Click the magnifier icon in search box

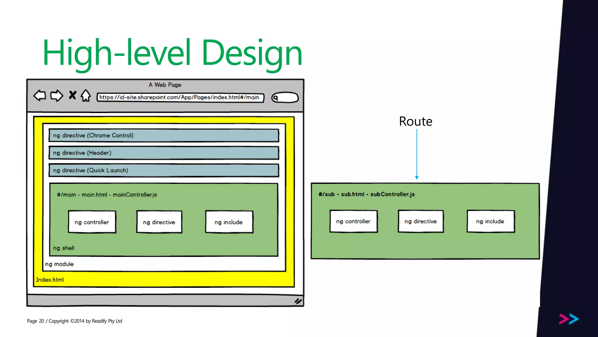pos(275,98)
